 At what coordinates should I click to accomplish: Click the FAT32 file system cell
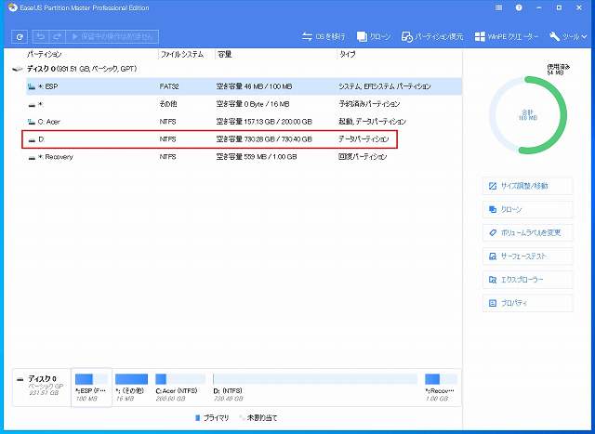[169, 86]
